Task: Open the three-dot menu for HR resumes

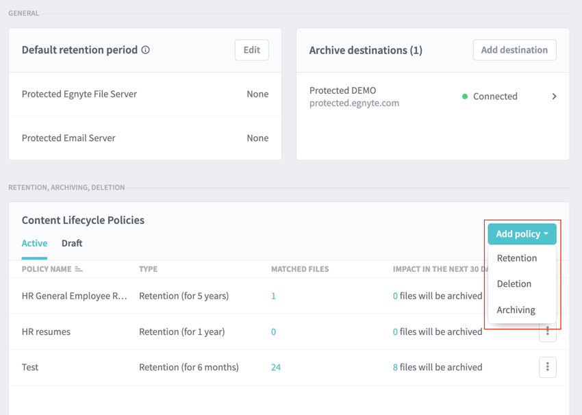Action: click(x=547, y=334)
